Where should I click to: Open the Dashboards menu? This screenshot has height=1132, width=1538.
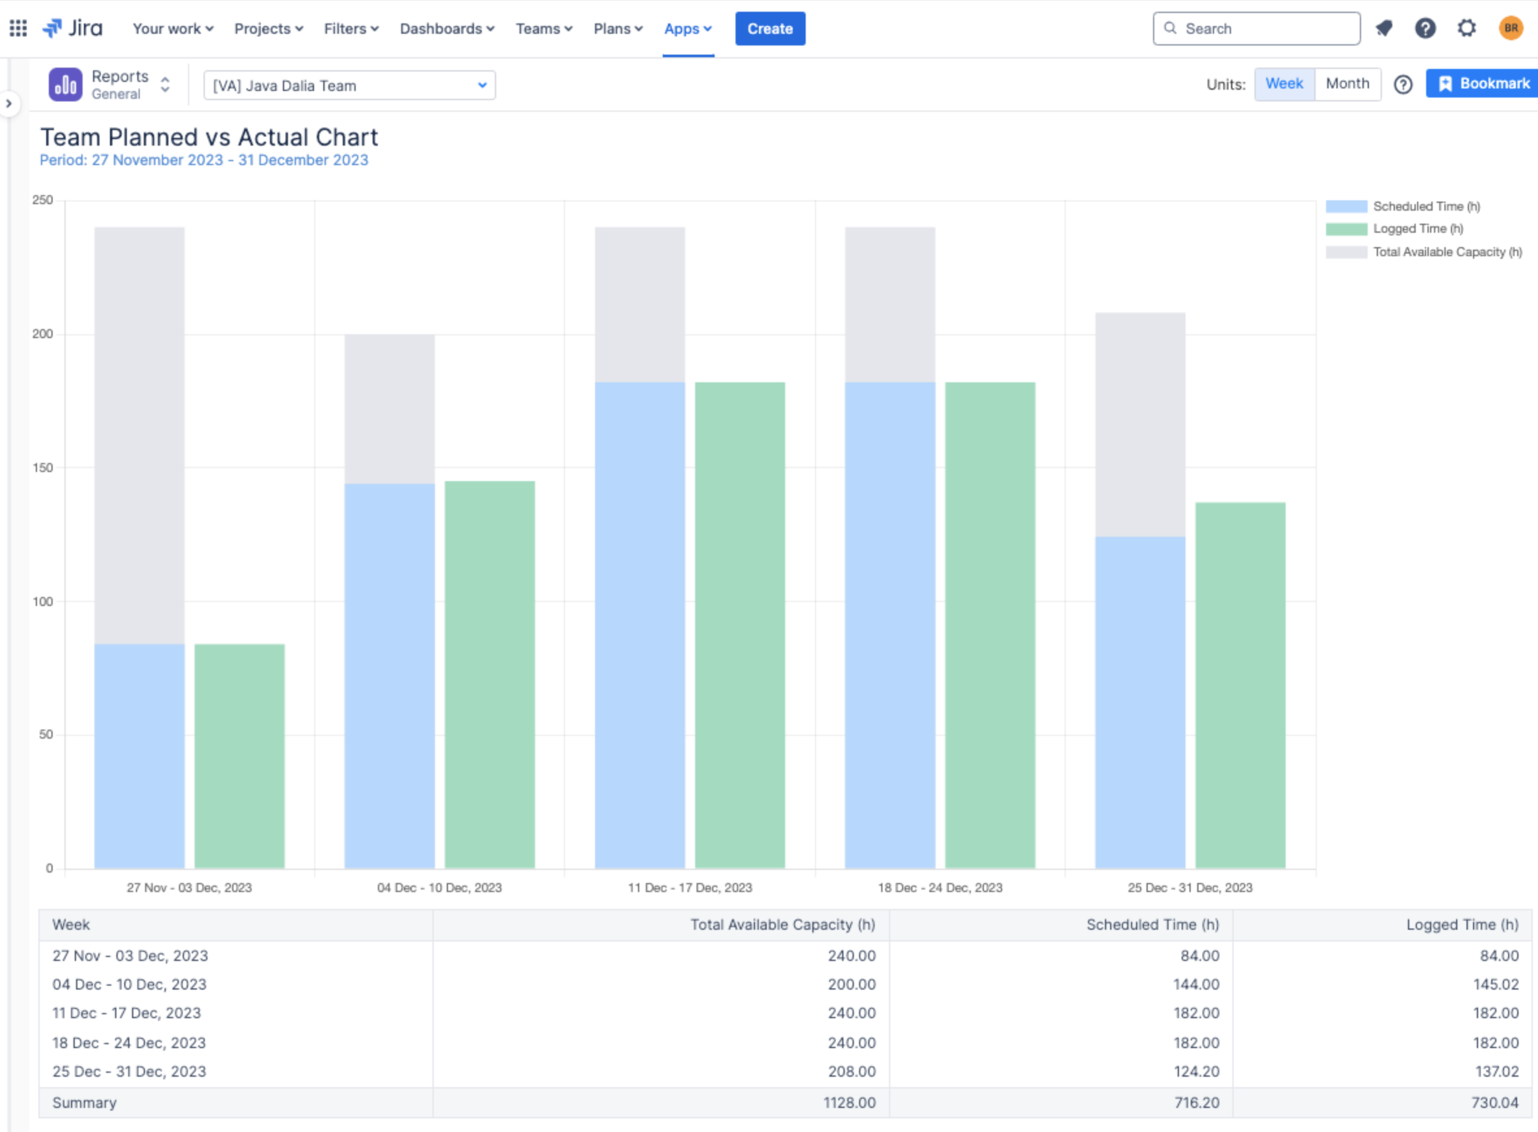pyautogui.click(x=445, y=29)
